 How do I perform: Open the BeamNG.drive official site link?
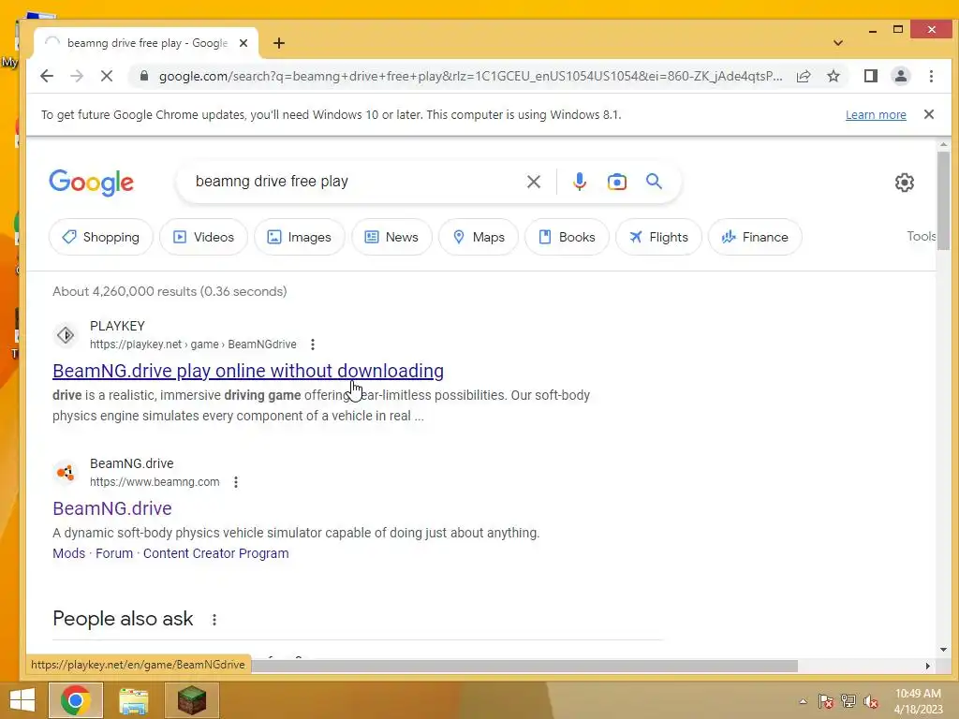112,508
